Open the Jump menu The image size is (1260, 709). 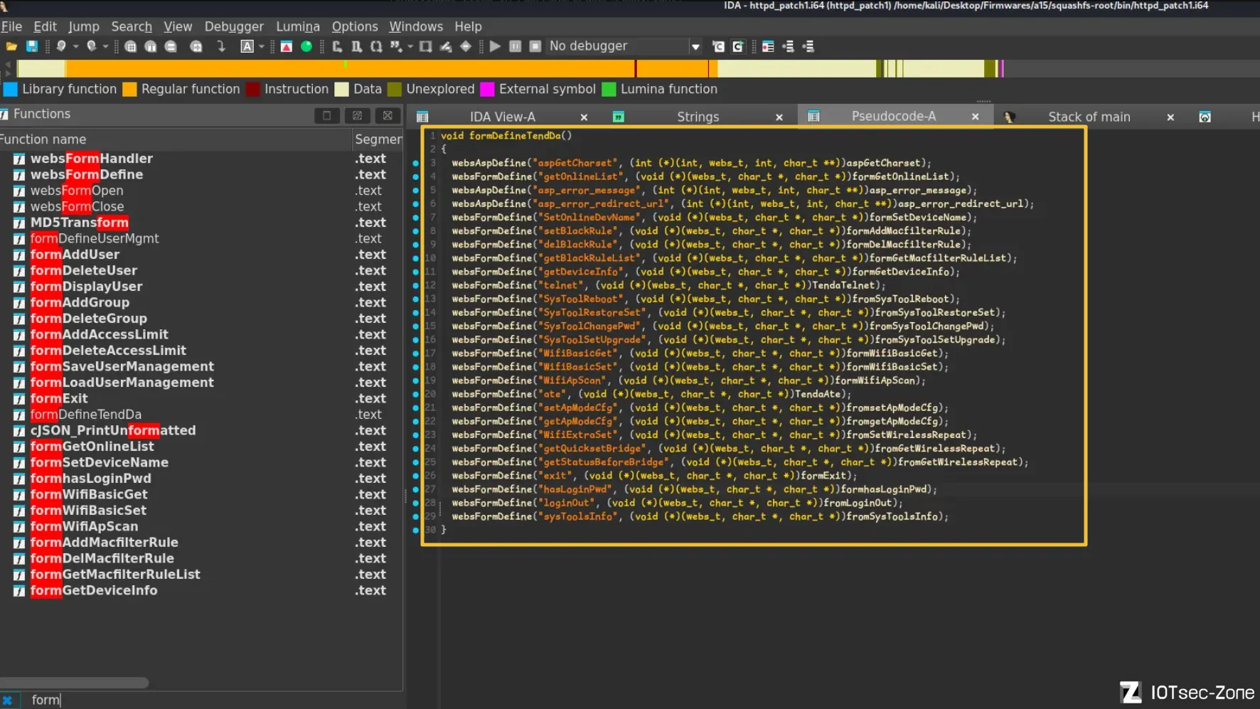pyautogui.click(x=84, y=26)
